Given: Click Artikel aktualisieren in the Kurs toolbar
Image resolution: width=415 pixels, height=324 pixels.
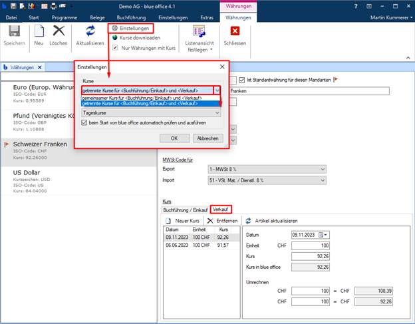Looking at the screenshot, I should (271, 221).
